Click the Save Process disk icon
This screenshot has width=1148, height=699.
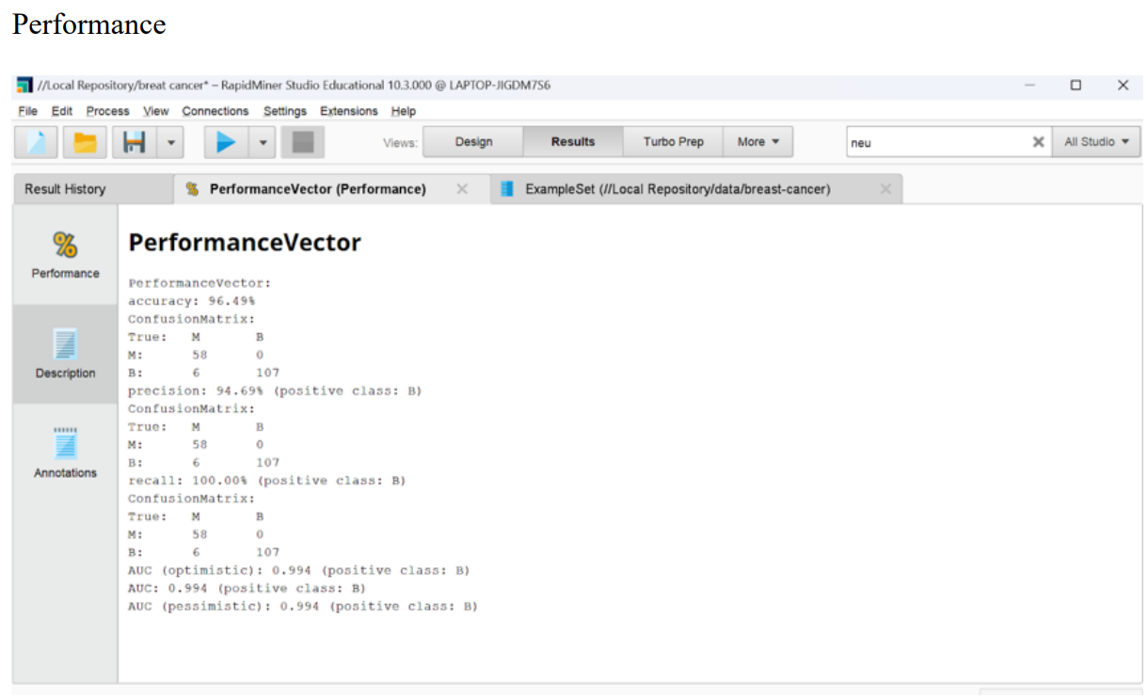[x=135, y=142]
